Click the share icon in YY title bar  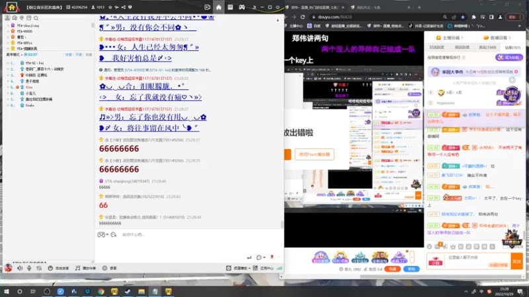pyautogui.click(x=124, y=7)
